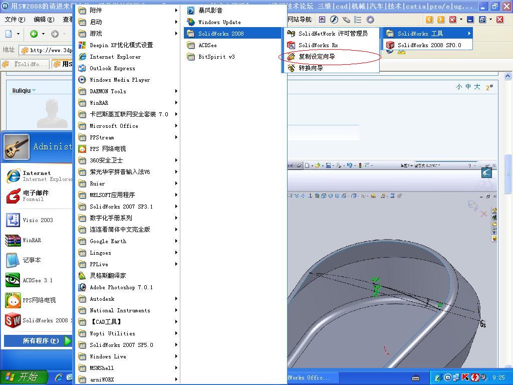Open 文件(F) browser menu
513x385 pixels.
[x=15, y=20]
